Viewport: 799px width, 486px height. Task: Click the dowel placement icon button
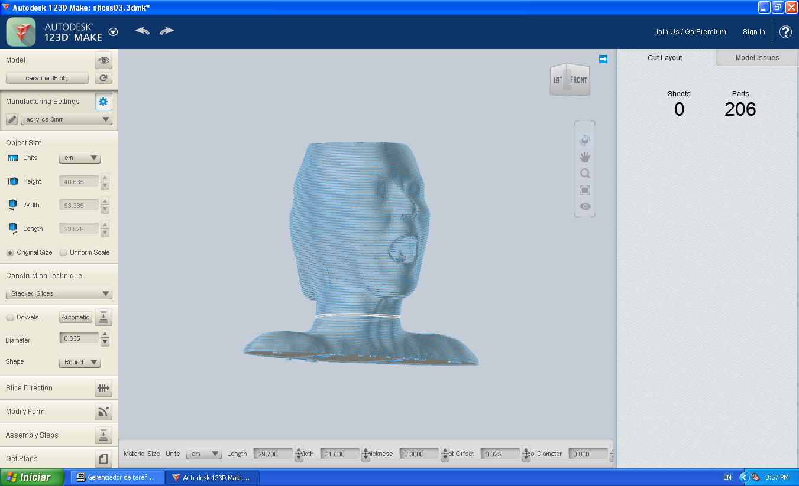tap(103, 317)
